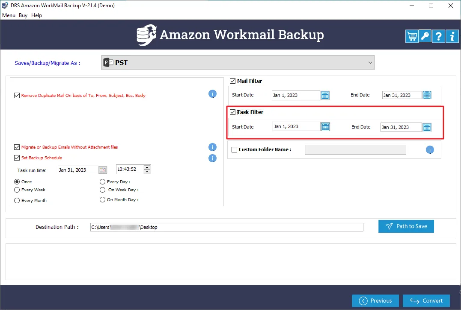
Task: Click the Path to Save button
Action: pyautogui.click(x=406, y=226)
